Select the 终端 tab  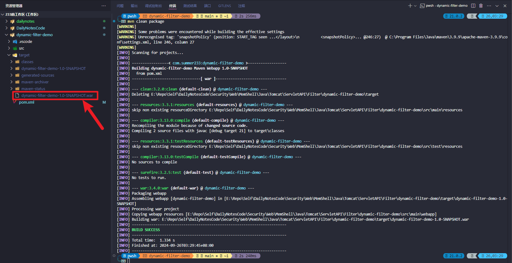[173, 6]
